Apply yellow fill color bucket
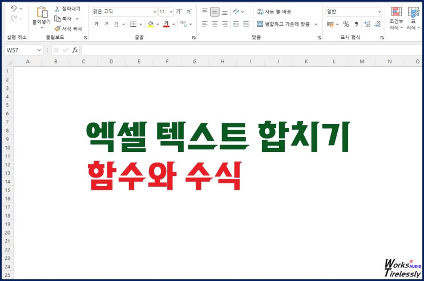 [151, 24]
